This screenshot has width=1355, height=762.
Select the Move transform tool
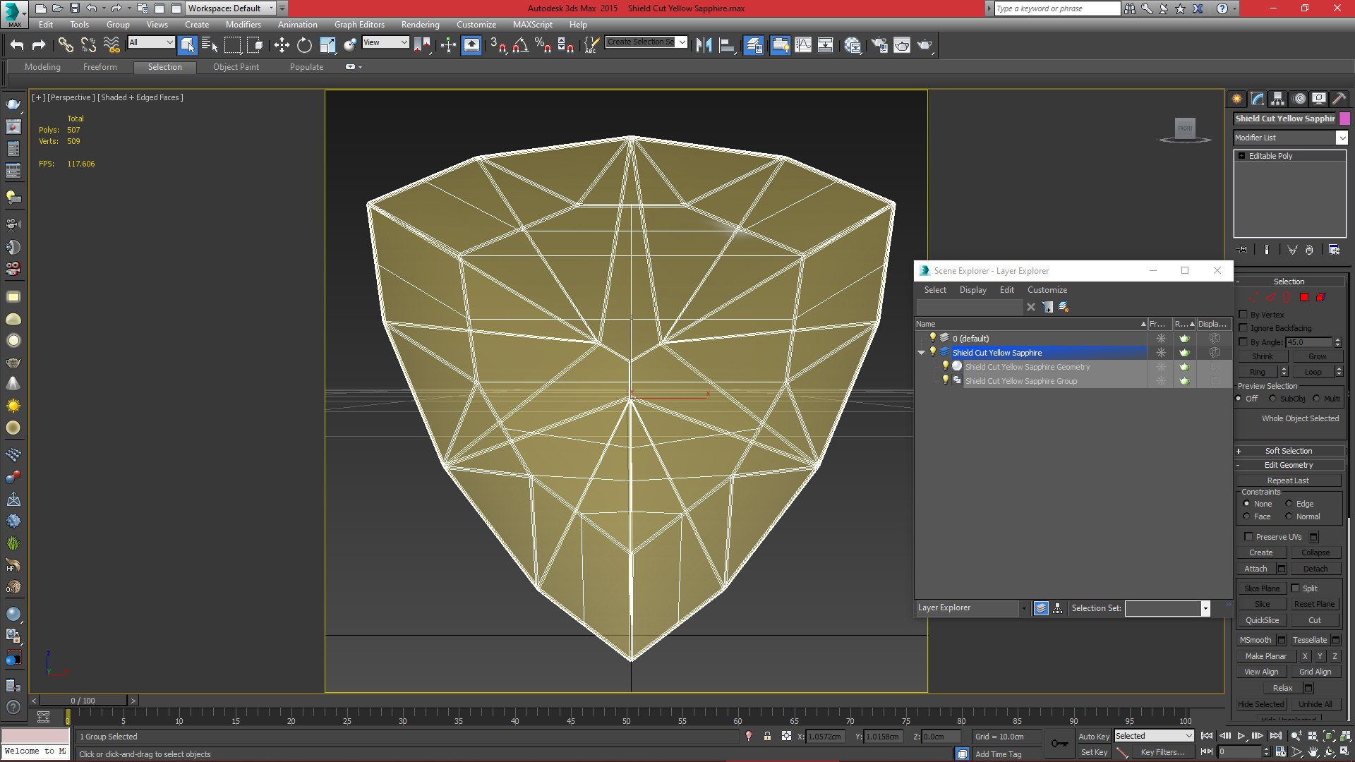point(282,45)
